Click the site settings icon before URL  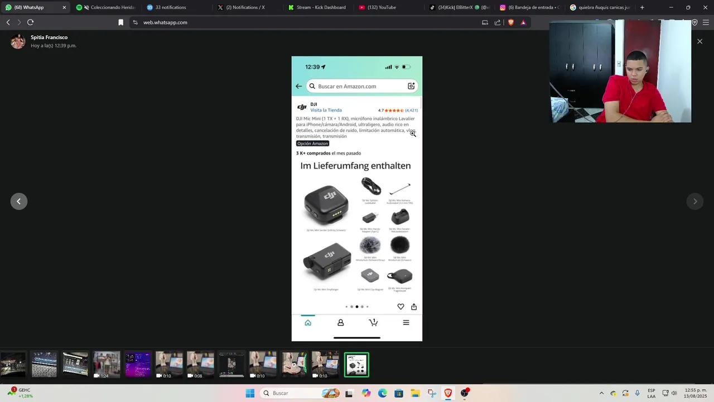(135, 22)
